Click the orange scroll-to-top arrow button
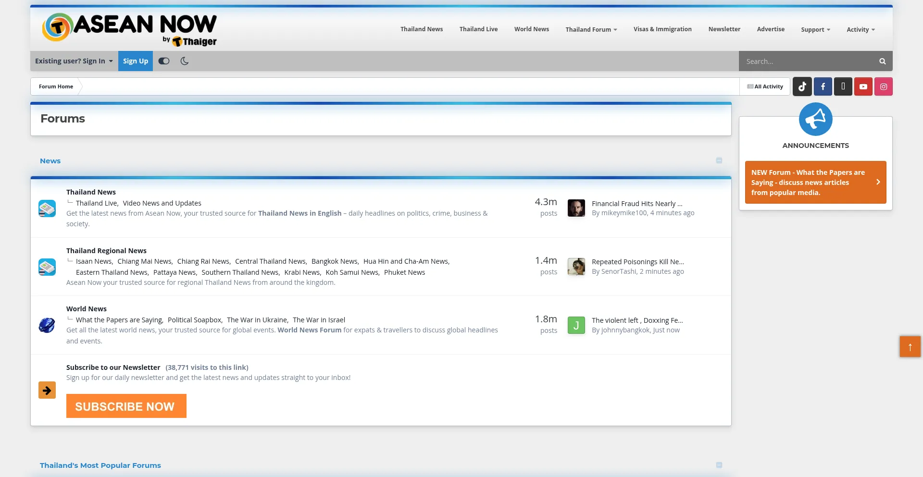The width and height of the screenshot is (923, 477). 910,346
